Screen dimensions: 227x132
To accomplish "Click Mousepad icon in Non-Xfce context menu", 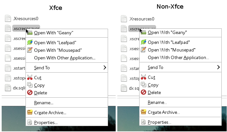I will coord(143,49).
